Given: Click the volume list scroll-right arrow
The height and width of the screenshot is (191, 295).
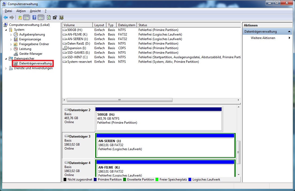Looking at the screenshot, I should click(238, 100).
